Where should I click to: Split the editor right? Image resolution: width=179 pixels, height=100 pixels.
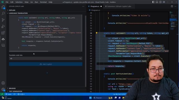(172, 6)
